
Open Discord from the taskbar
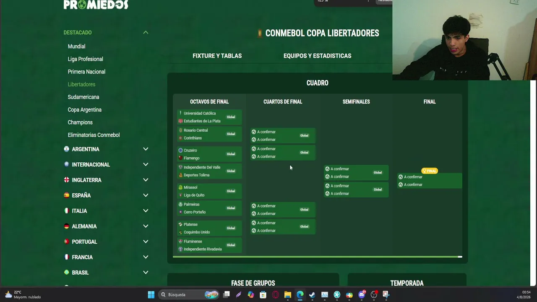(x=362, y=294)
